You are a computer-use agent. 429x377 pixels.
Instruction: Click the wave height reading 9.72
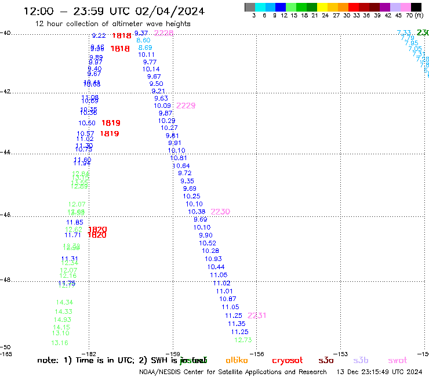click(x=185, y=173)
